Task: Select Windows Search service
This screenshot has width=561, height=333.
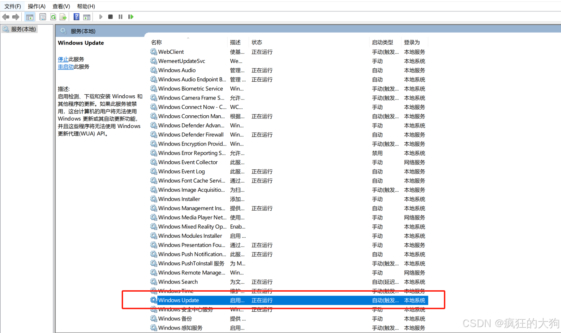Action: 289,282
